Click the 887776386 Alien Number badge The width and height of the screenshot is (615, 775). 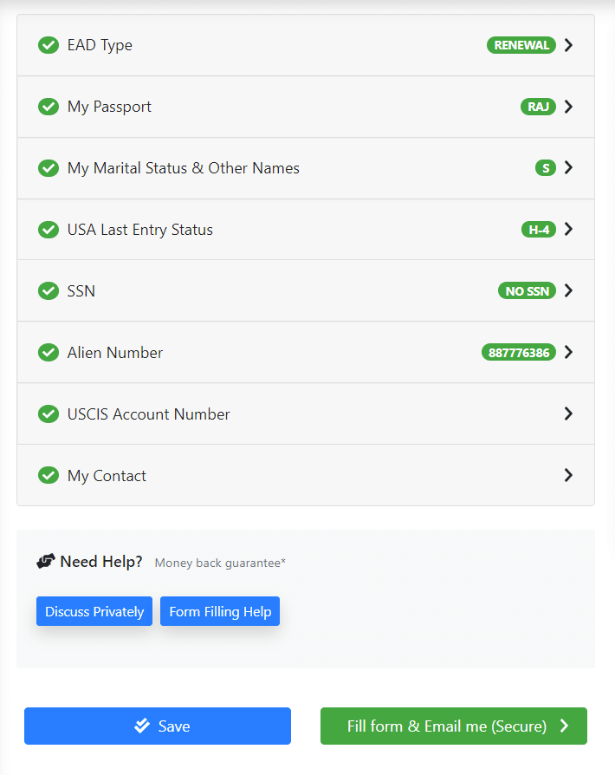pyautogui.click(x=518, y=352)
